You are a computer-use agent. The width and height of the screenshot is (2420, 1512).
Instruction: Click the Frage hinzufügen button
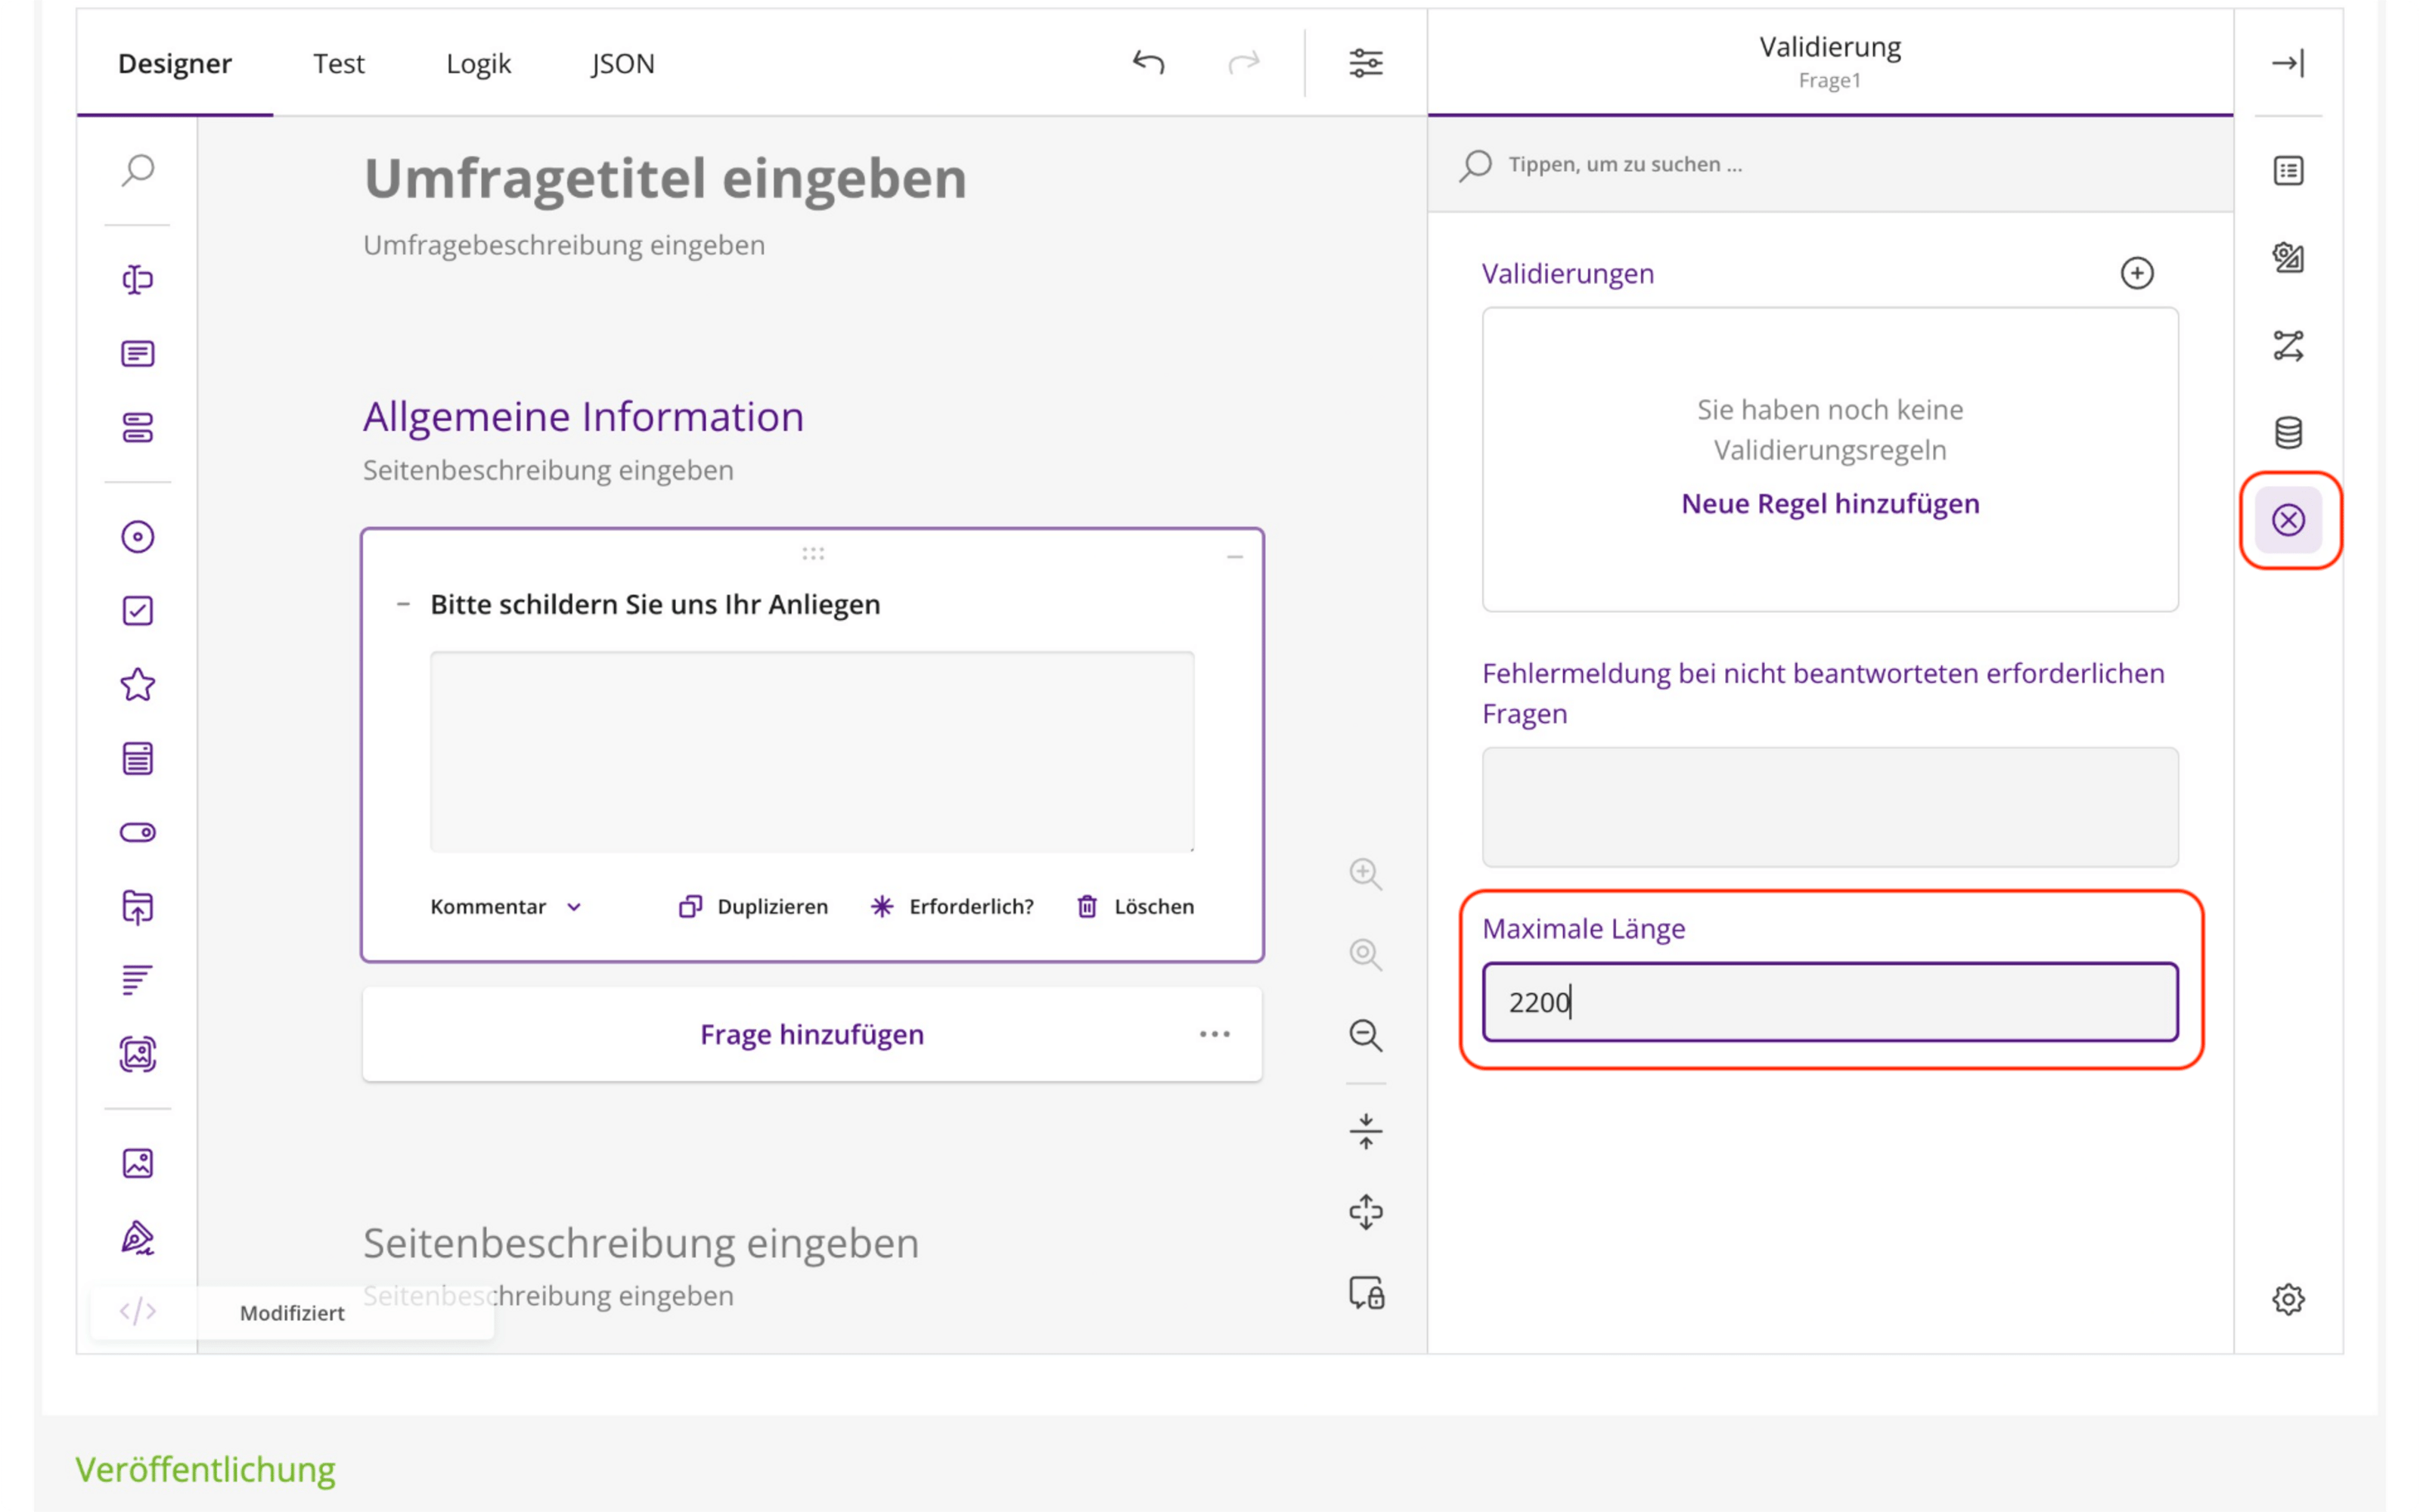811,1034
